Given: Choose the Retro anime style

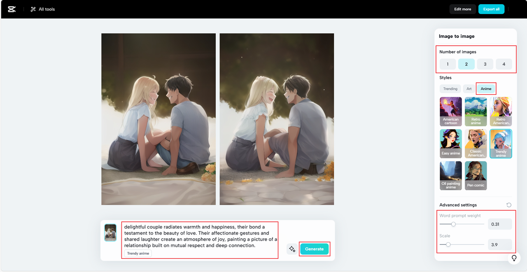Looking at the screenshot, I should [x=476, y=112].
